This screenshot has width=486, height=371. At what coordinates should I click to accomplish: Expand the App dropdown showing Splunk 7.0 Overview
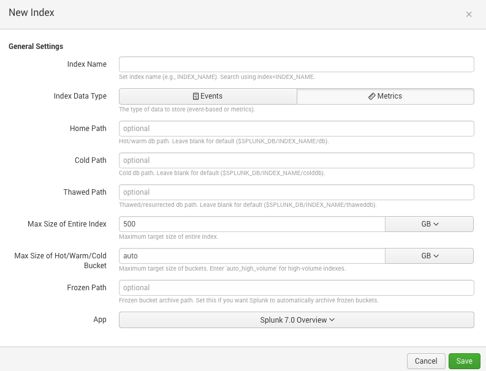296,320
